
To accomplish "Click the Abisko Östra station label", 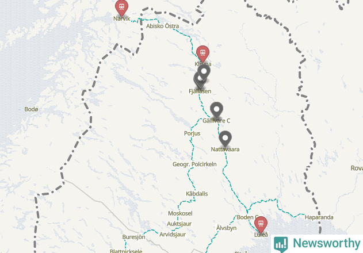I will (x=163, y=26).
